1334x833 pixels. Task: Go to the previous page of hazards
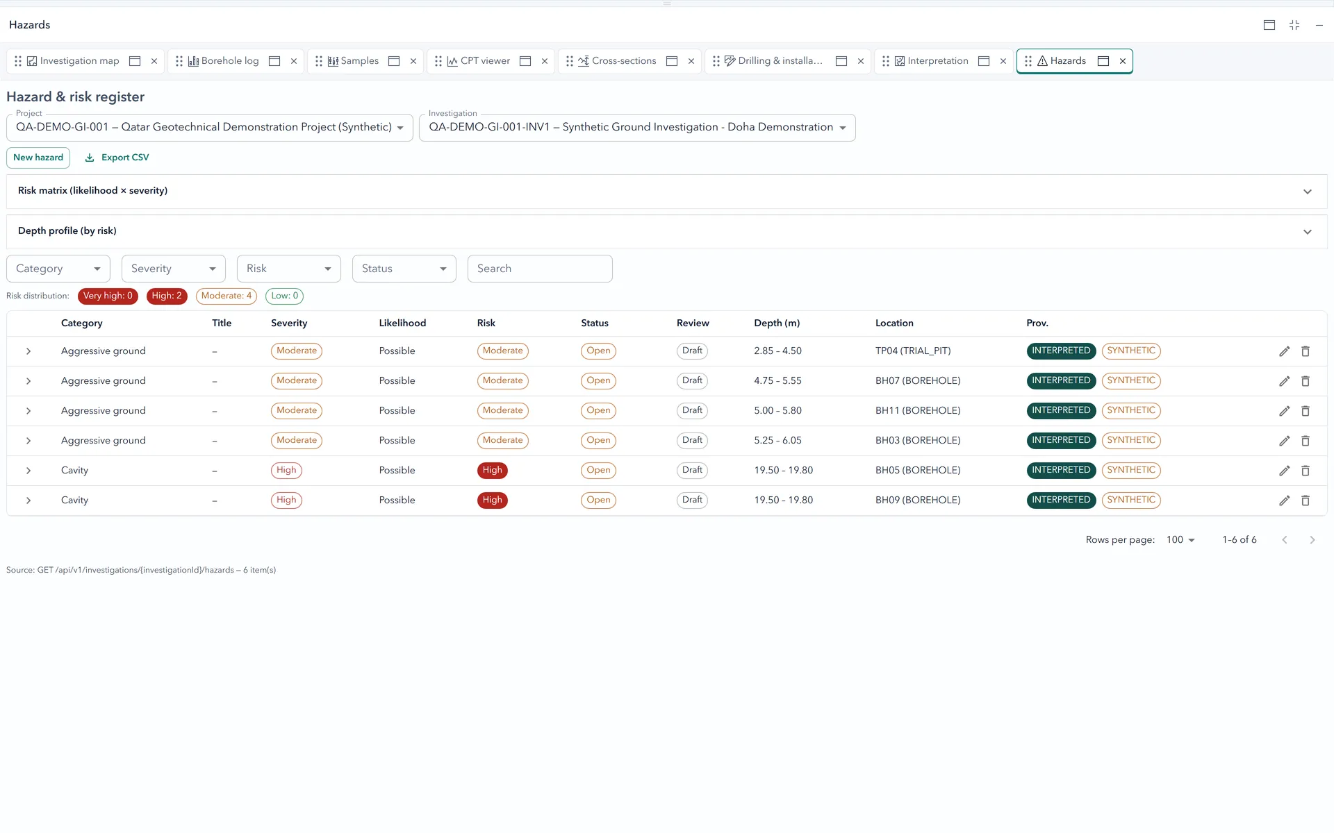click(1285, 540)
